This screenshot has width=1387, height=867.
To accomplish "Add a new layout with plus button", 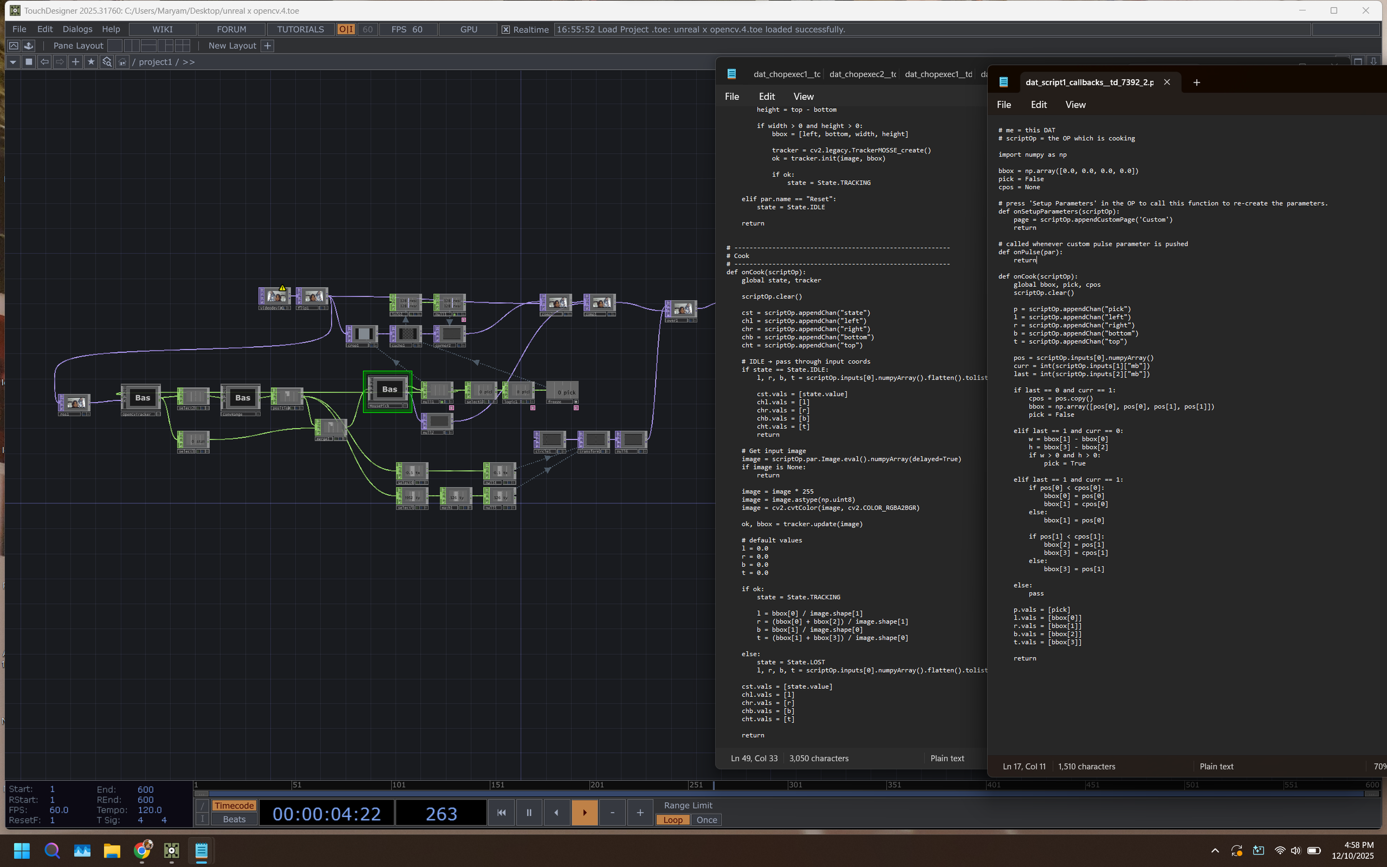I will tap(267, 45).
